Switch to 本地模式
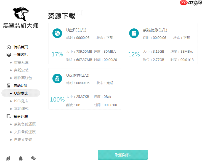202x163 pixels. [x=21, y=109]
